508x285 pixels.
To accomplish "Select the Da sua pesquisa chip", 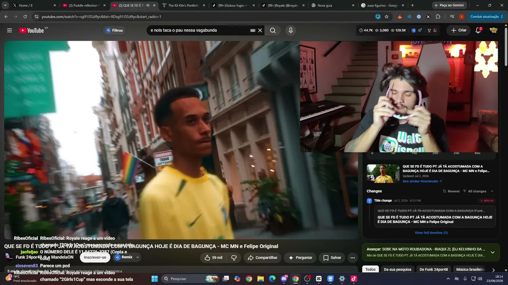I will (x=397, y=270).
